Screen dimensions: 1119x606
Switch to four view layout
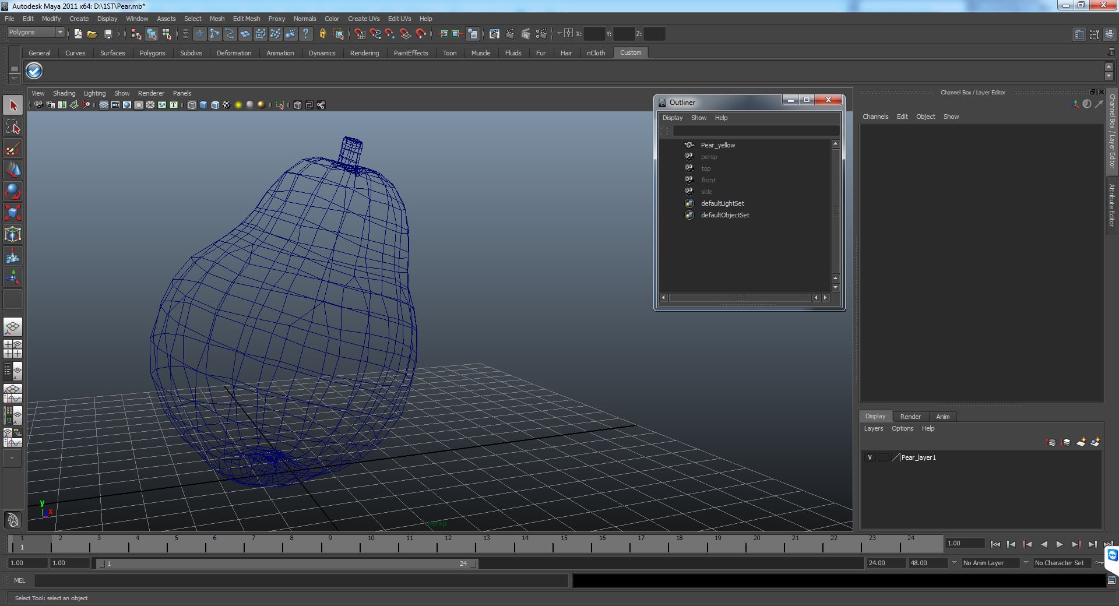coord(13,349)
